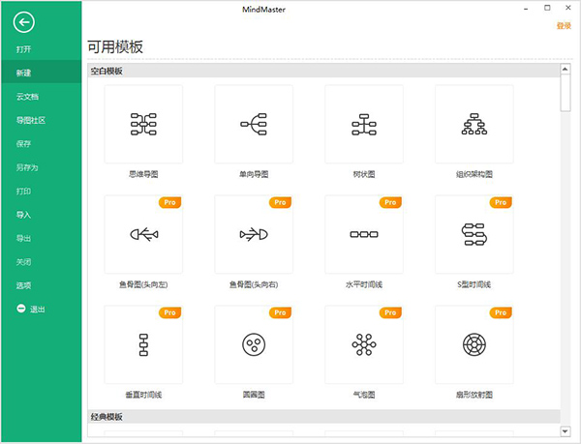Go to 导图社区 community
Screen dimensions: 581x444
click(31, 120)
